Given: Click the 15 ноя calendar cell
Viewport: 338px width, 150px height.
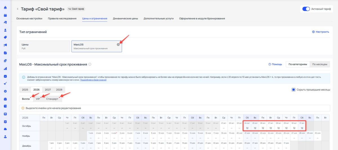Looking at the screenshot, I should (201, 135).
